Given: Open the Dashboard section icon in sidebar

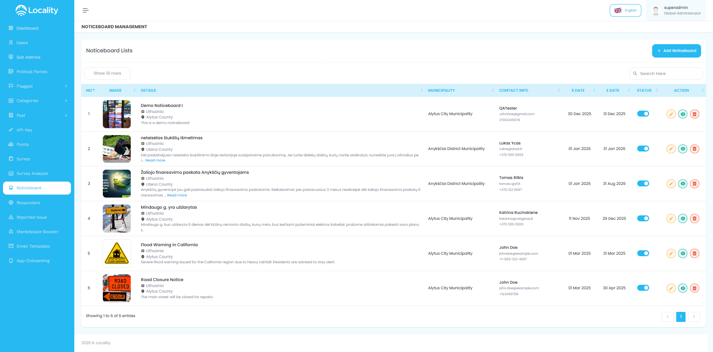Looking at the screenshot, I should tap(11, 28).
